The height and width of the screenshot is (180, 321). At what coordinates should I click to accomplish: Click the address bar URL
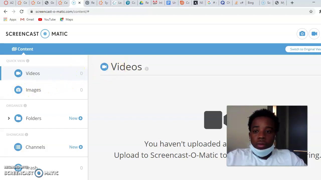click(62, 11)
